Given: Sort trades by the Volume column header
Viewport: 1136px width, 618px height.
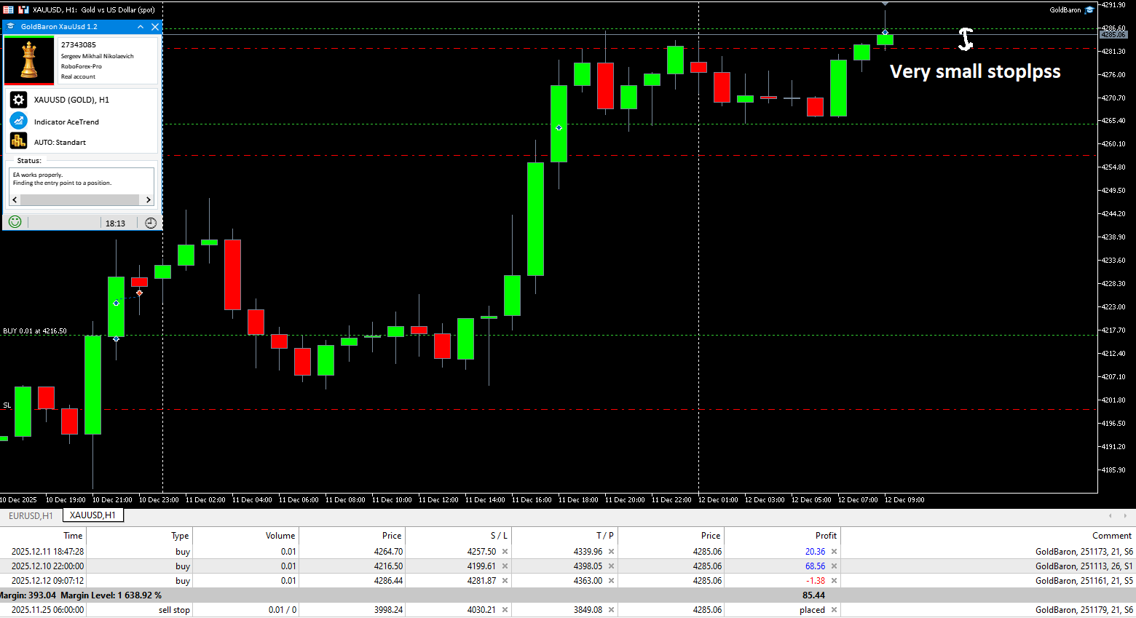Looking at the screenshot, I should 245,535.
